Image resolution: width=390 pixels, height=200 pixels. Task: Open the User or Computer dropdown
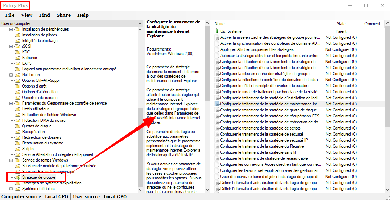point(72,23)
